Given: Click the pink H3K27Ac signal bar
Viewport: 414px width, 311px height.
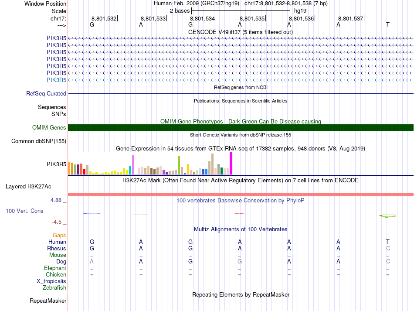Looking at the screenshot, I should point(241,195).
